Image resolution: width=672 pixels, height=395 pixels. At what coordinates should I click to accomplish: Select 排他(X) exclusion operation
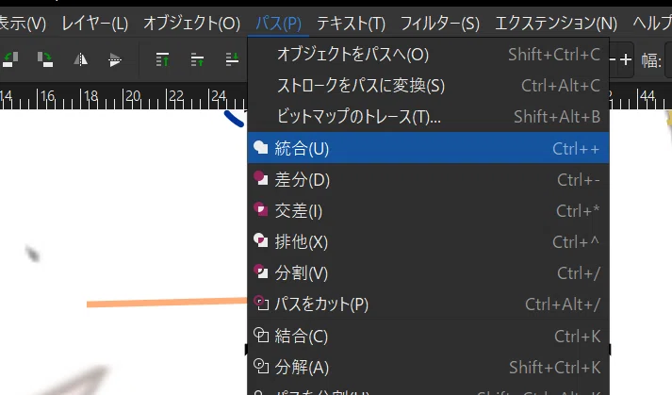(x=428, y=242)
